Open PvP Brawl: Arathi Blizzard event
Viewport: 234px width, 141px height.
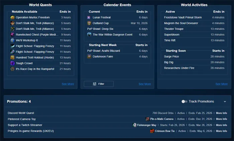point(104,51)
